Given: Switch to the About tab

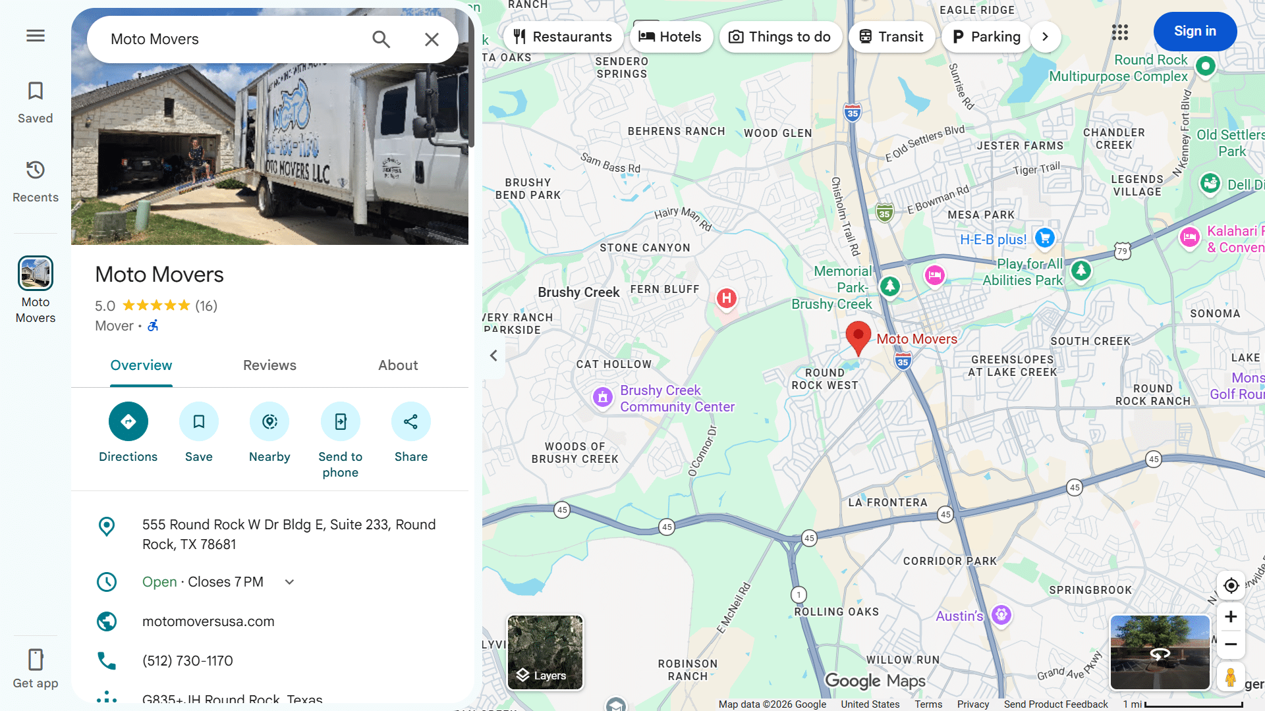Looking at the screenshot, I should click(x=398, y=365).
